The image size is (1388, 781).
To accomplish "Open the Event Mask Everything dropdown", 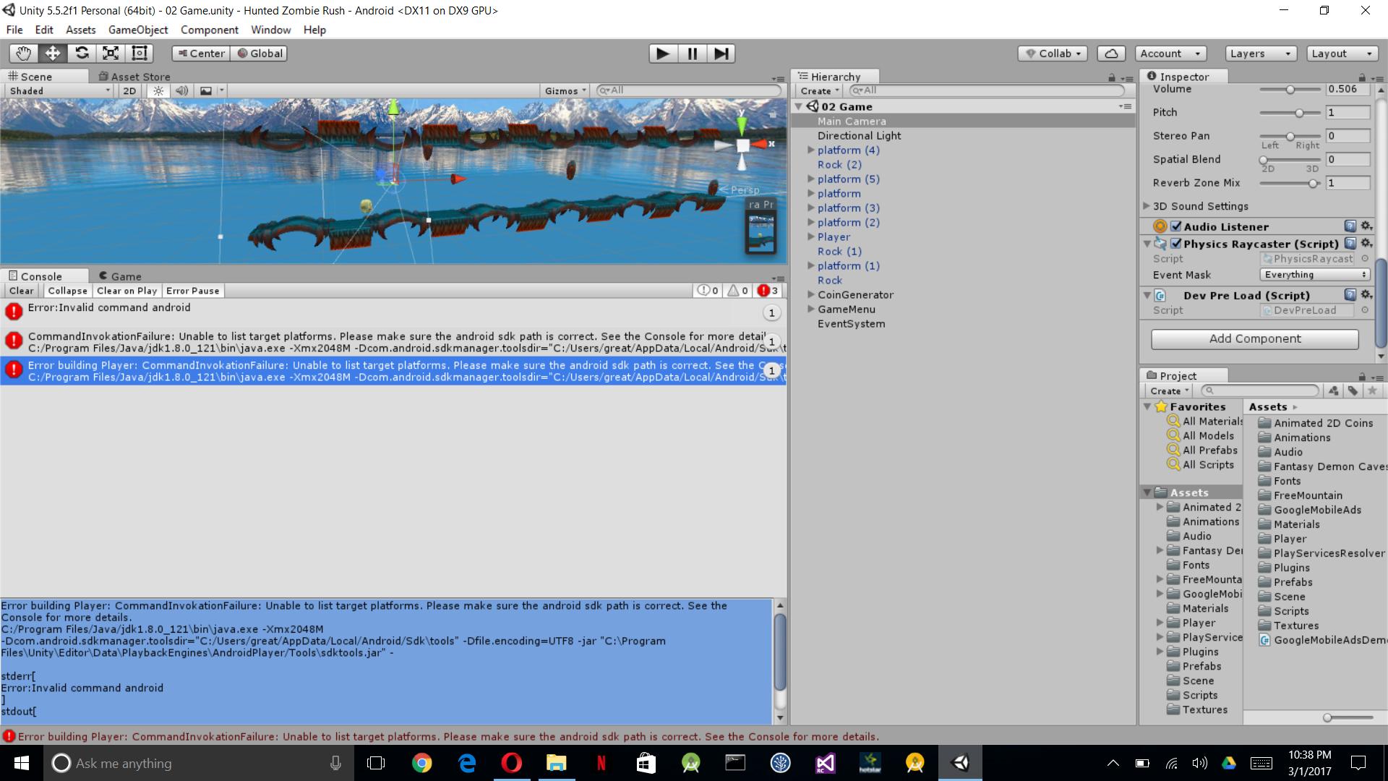I will (x=1315, y=275).
